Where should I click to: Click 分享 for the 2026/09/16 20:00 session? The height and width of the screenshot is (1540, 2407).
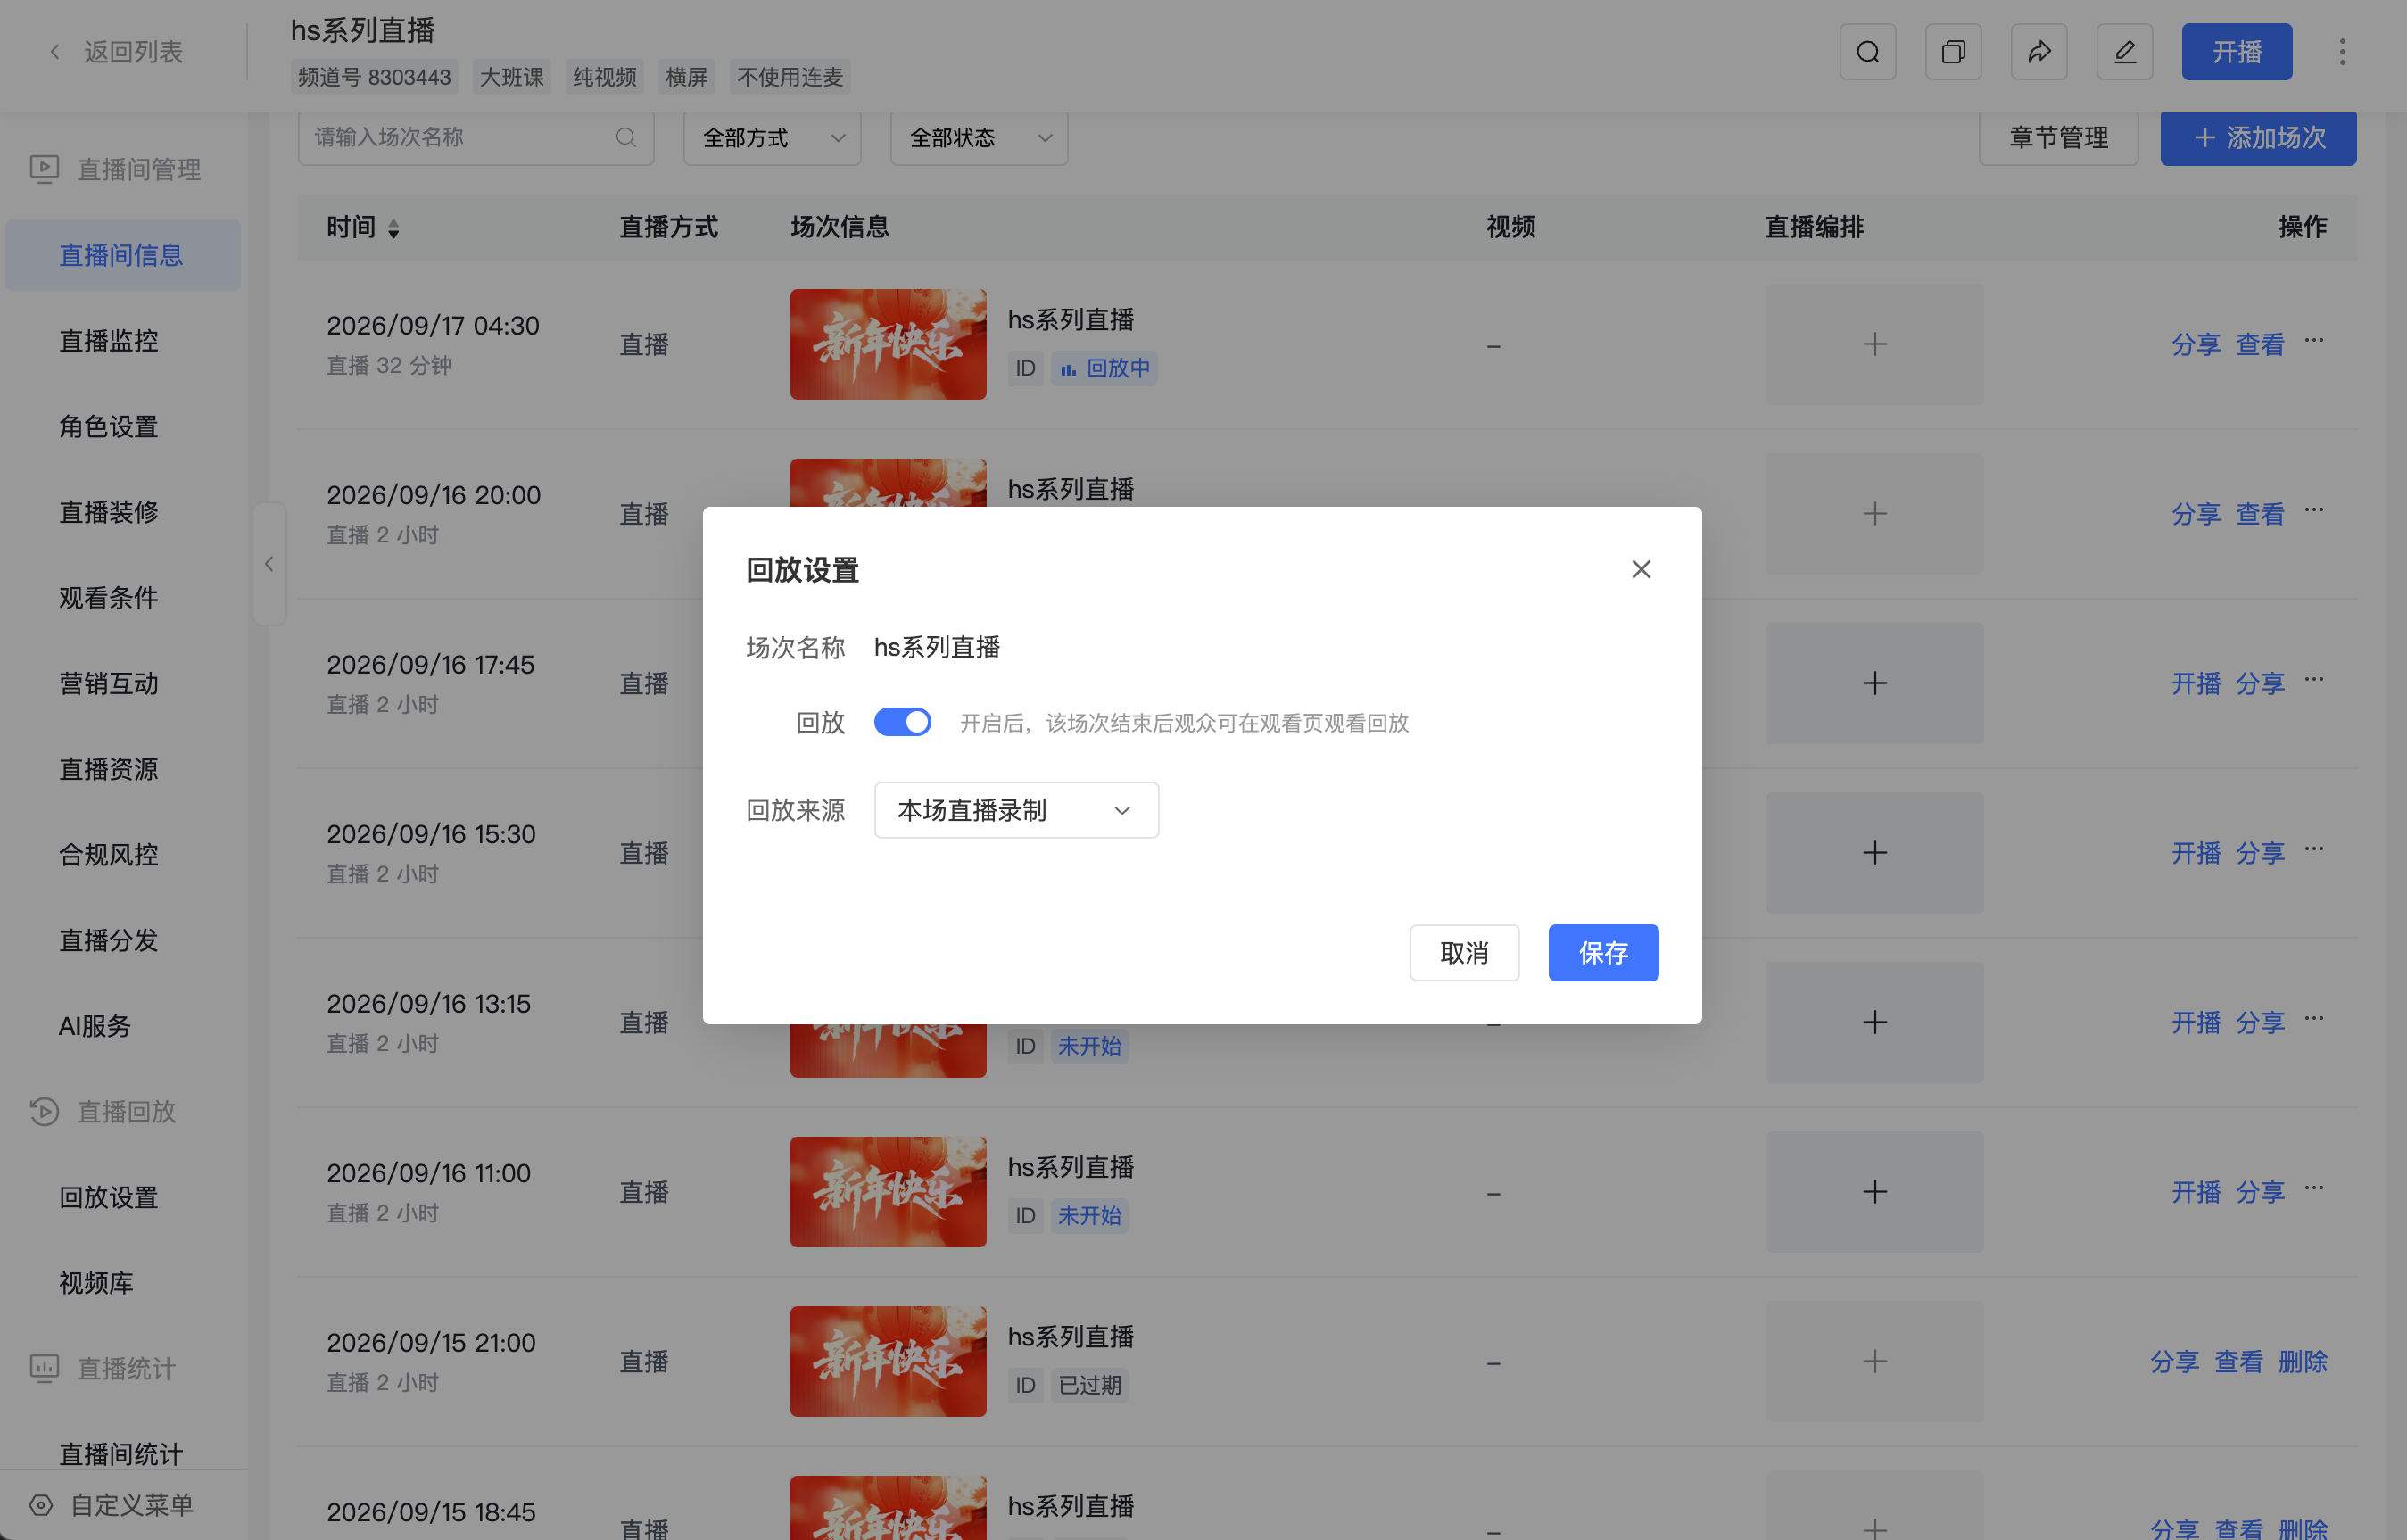2196,514
